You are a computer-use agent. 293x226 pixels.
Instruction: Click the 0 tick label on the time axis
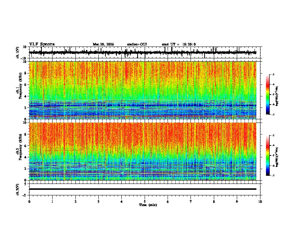point(29,202)
